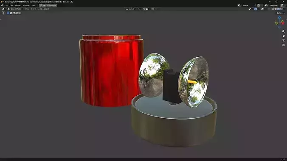Toggle viewport overlays

pyautogui.click(x=262, y=9)
